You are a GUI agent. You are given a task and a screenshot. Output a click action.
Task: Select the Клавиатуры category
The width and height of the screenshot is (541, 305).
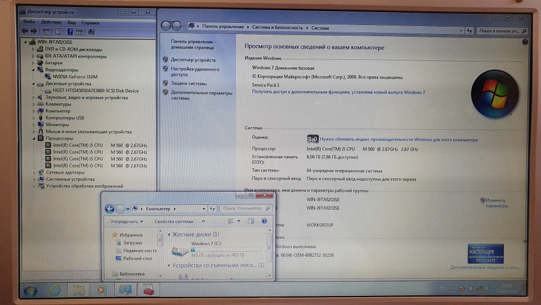pyautogui.click(x=58, y=104)
